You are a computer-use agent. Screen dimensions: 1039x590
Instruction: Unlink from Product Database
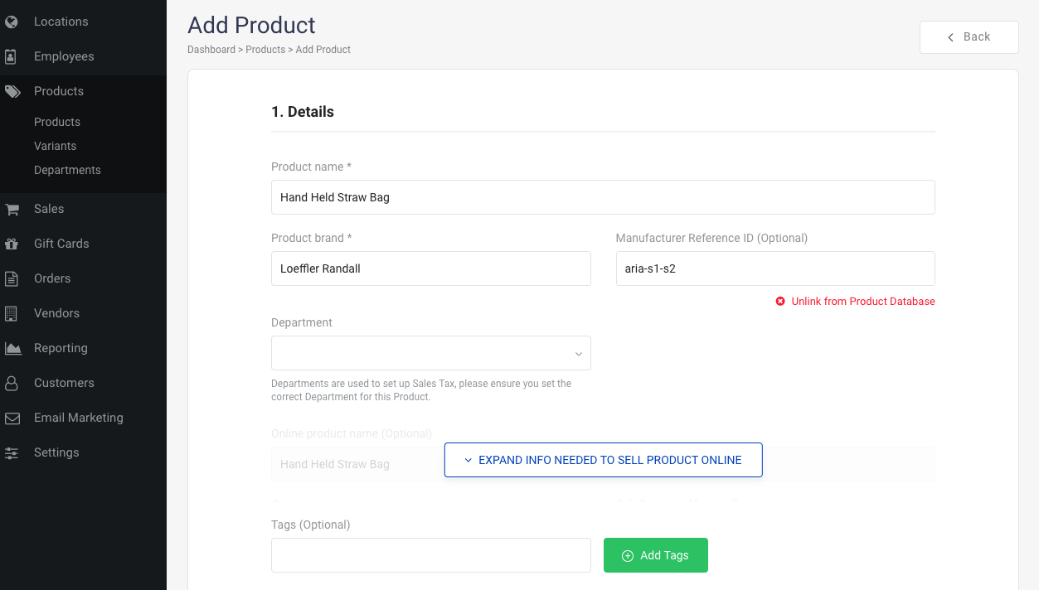(x=862, y=302)
